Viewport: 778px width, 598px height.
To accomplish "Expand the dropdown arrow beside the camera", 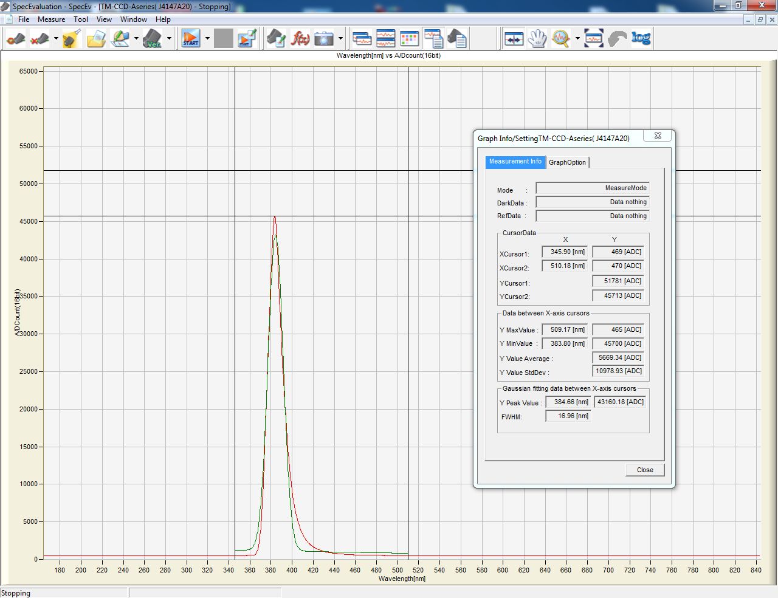I will (340, 39).
